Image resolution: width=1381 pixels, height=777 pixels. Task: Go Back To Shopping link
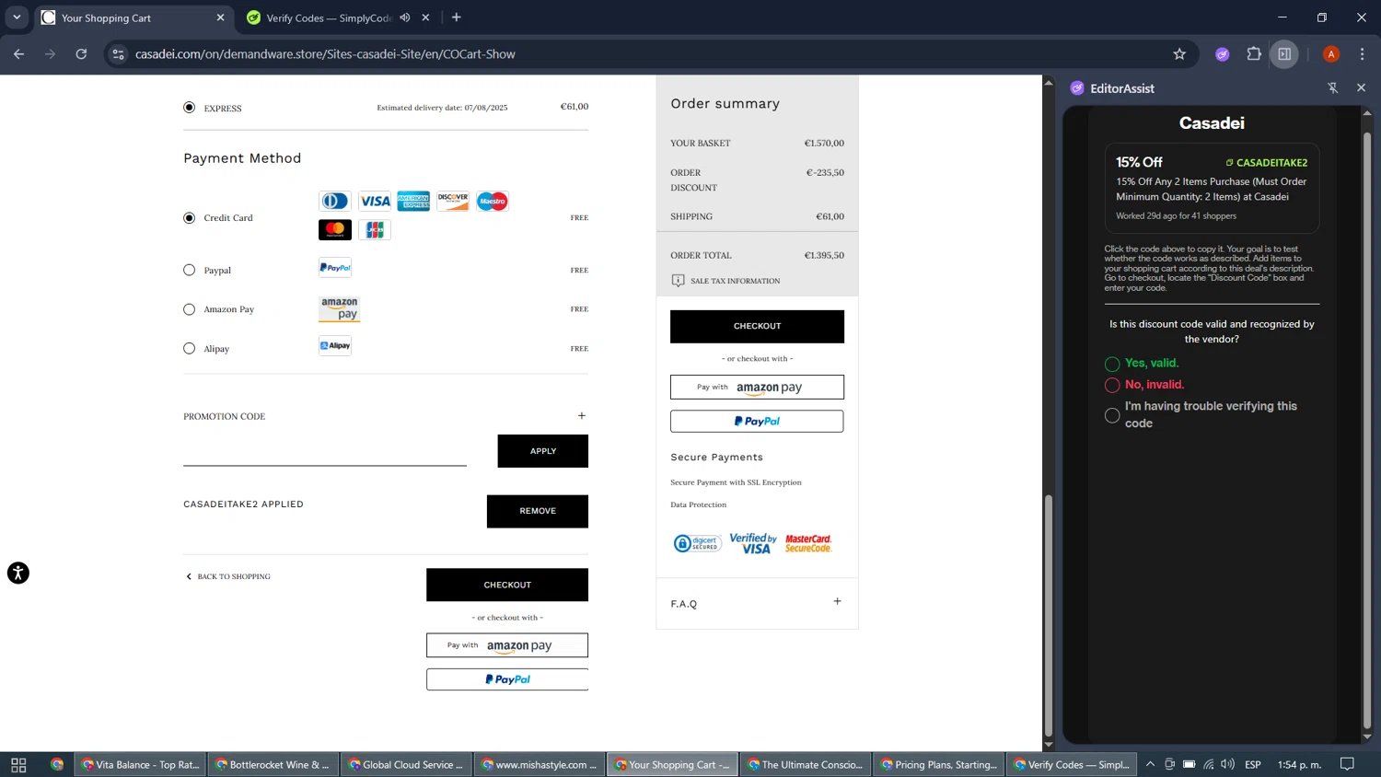click(x=228, y=576)
